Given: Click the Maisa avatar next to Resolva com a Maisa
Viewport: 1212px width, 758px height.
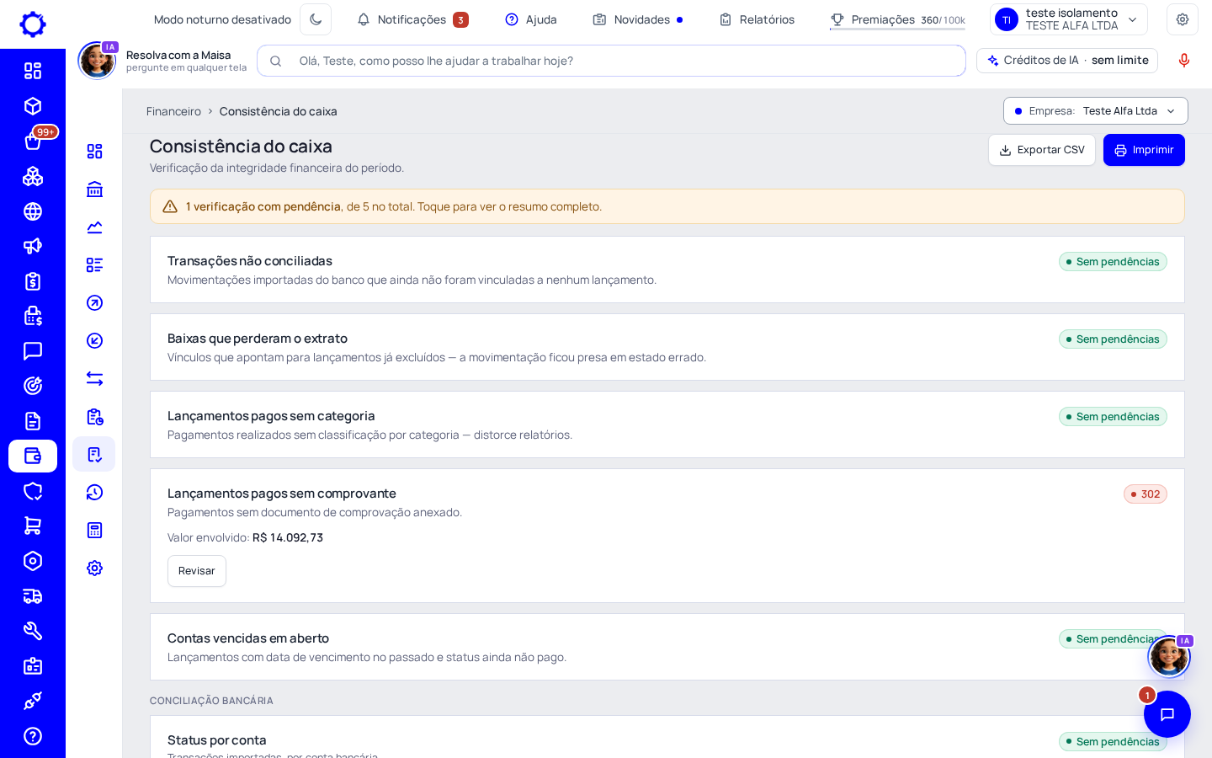Looking at the screenshot, I should 97,61.
